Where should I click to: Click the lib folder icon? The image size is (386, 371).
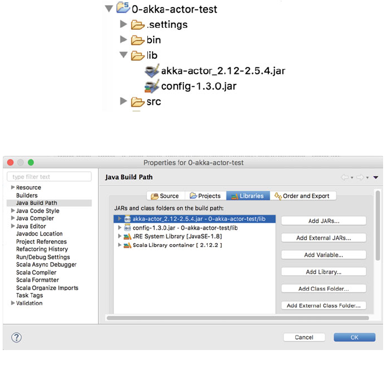point(137,56)
